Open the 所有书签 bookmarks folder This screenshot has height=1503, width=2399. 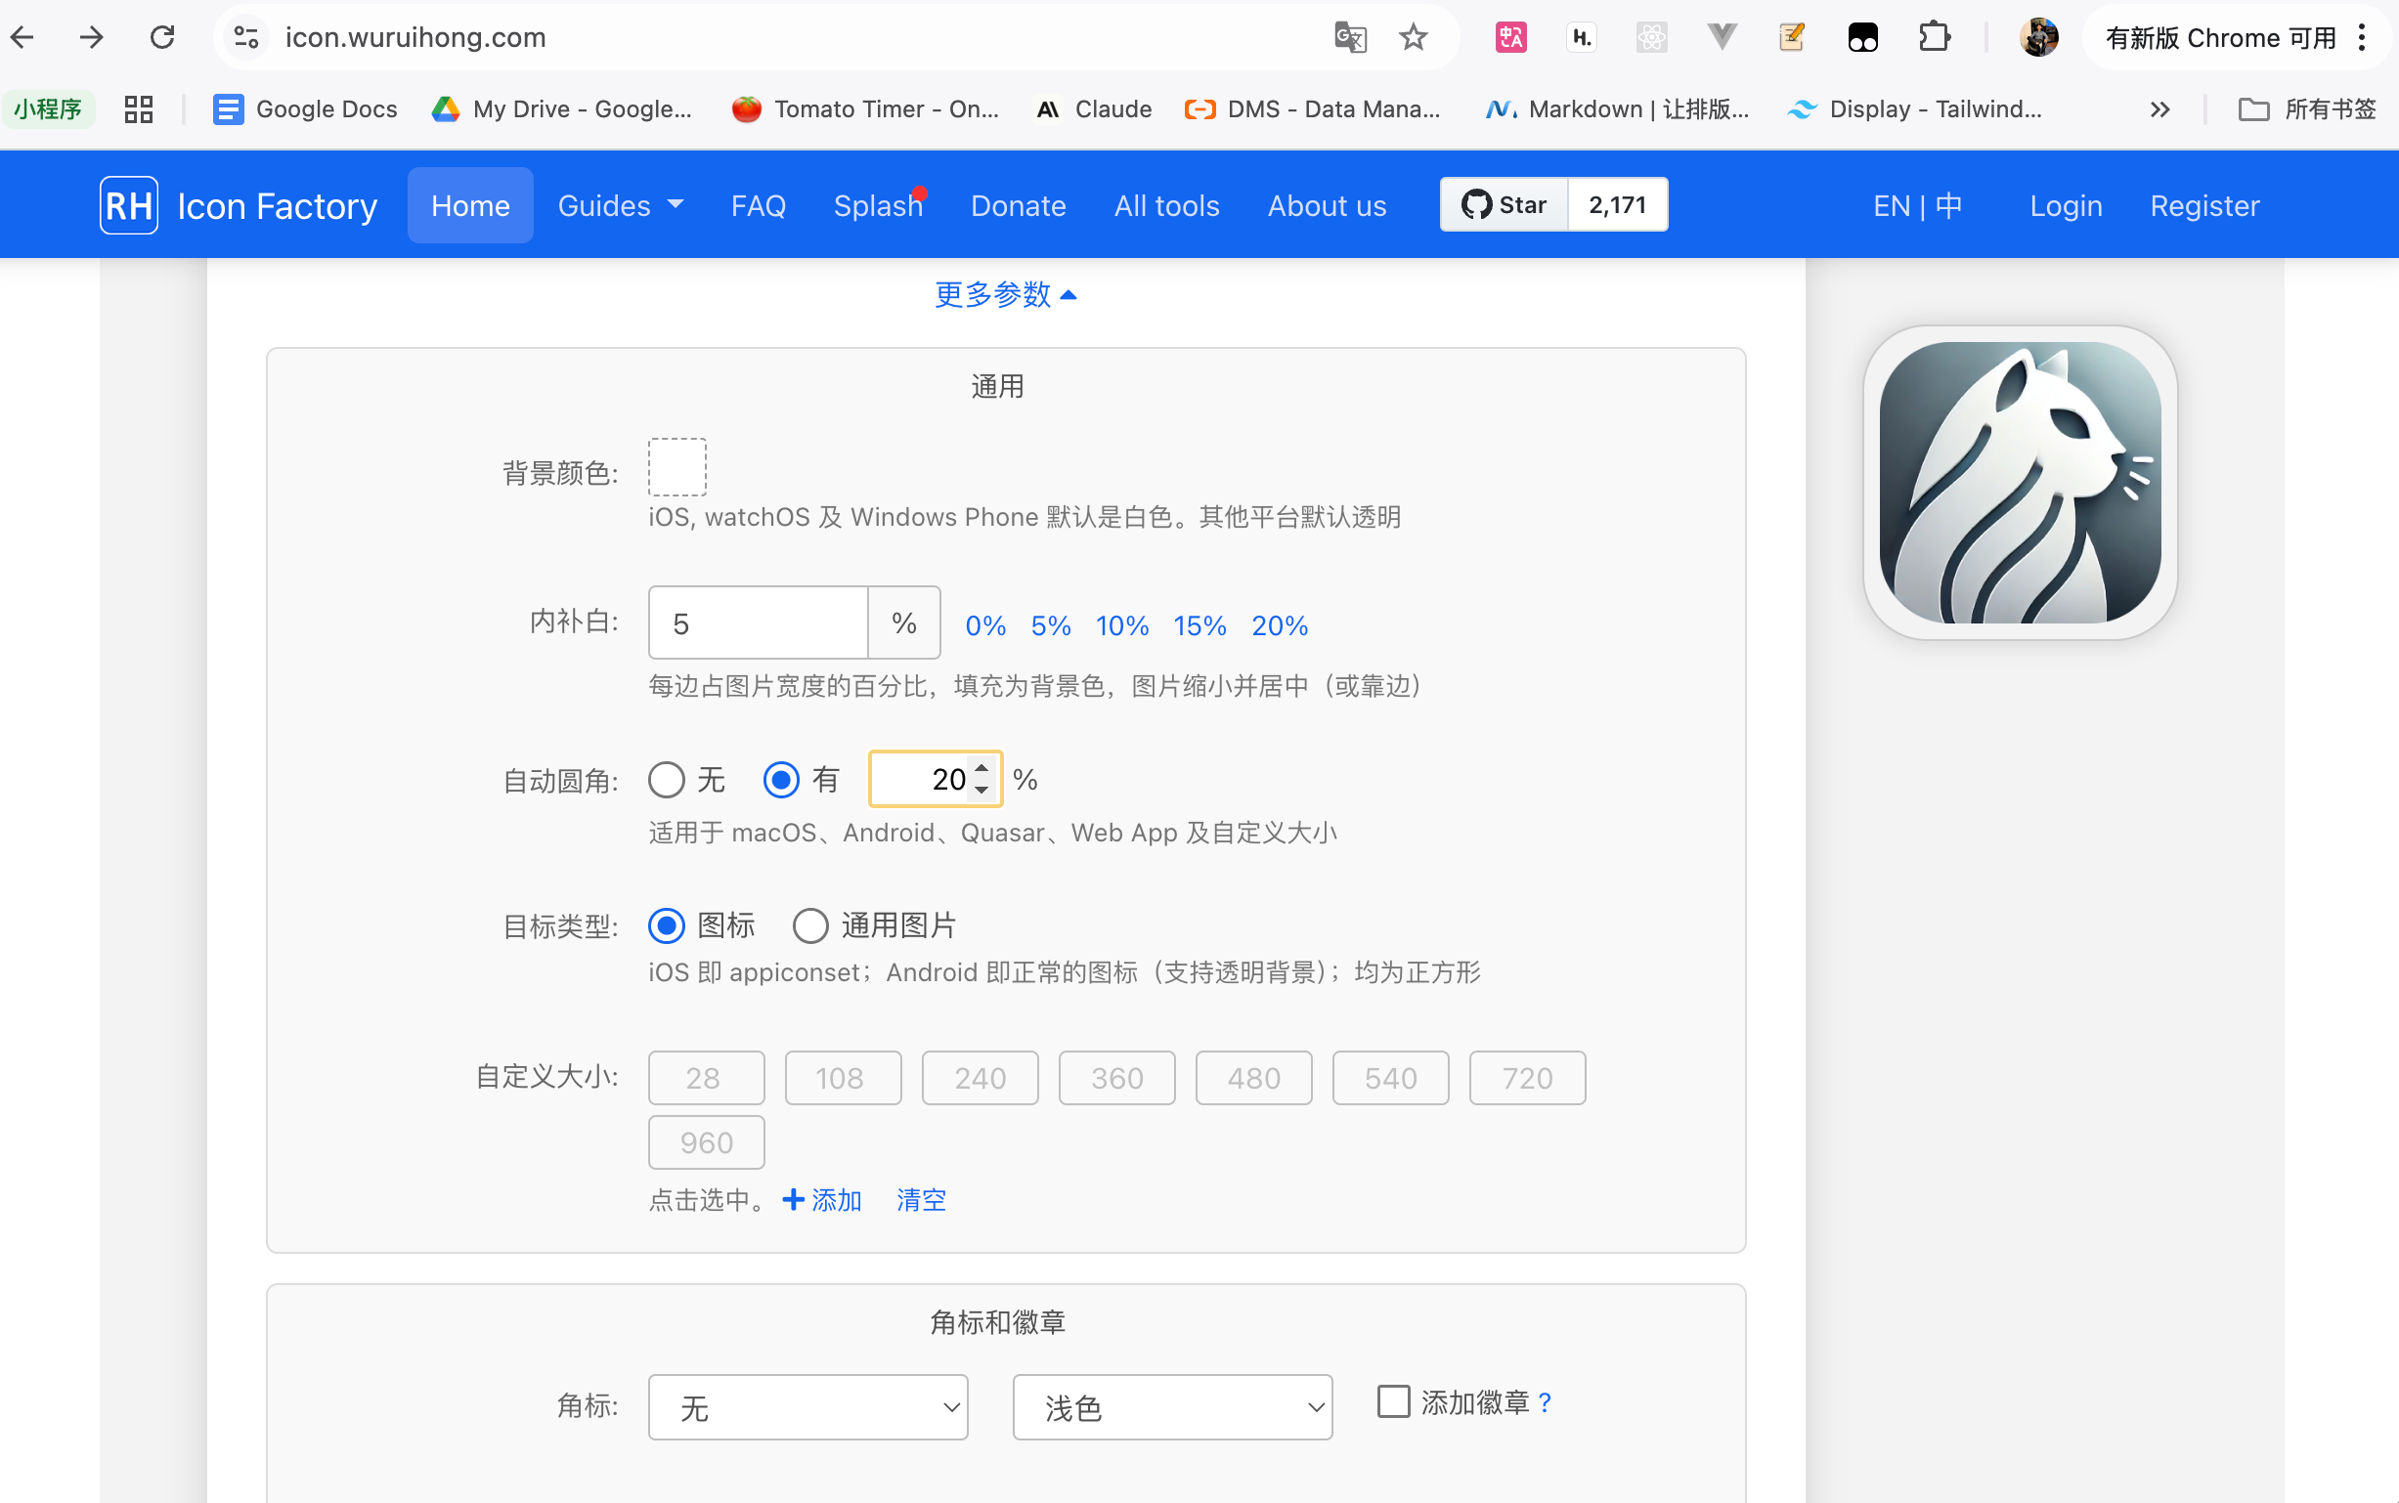(x=2307, y=109)
